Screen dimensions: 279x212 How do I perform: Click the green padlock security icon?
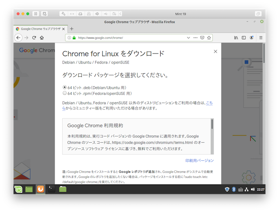[74, 38]
